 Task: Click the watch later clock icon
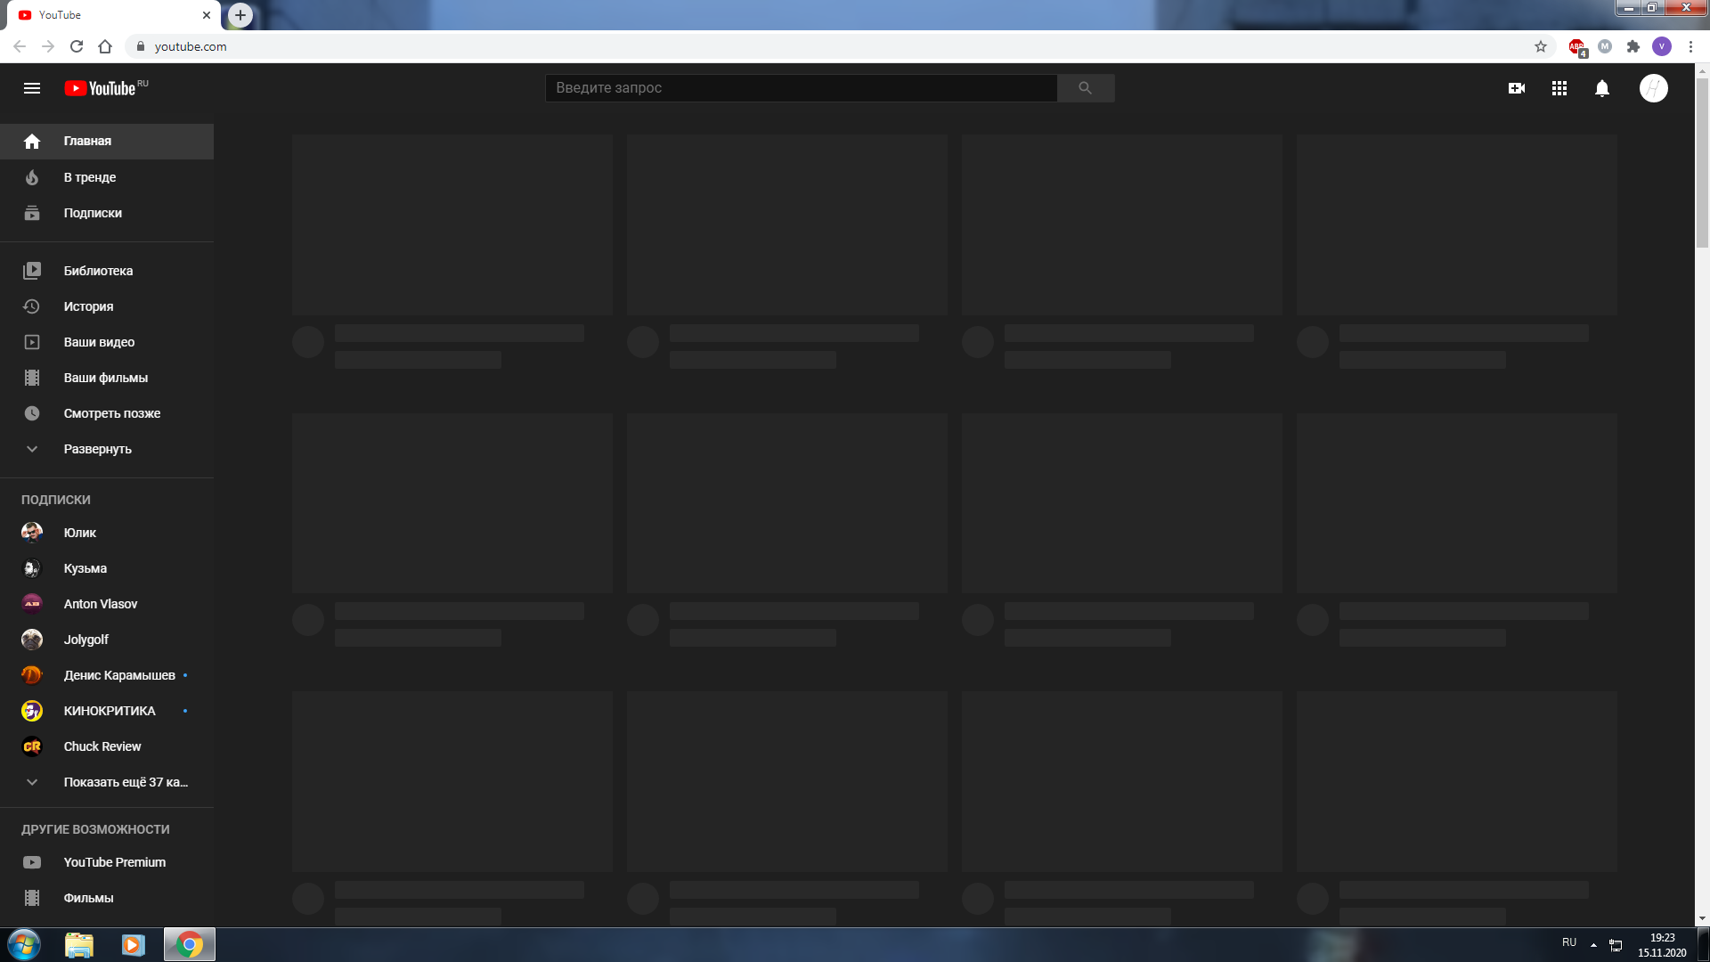[x=32, y=412]
